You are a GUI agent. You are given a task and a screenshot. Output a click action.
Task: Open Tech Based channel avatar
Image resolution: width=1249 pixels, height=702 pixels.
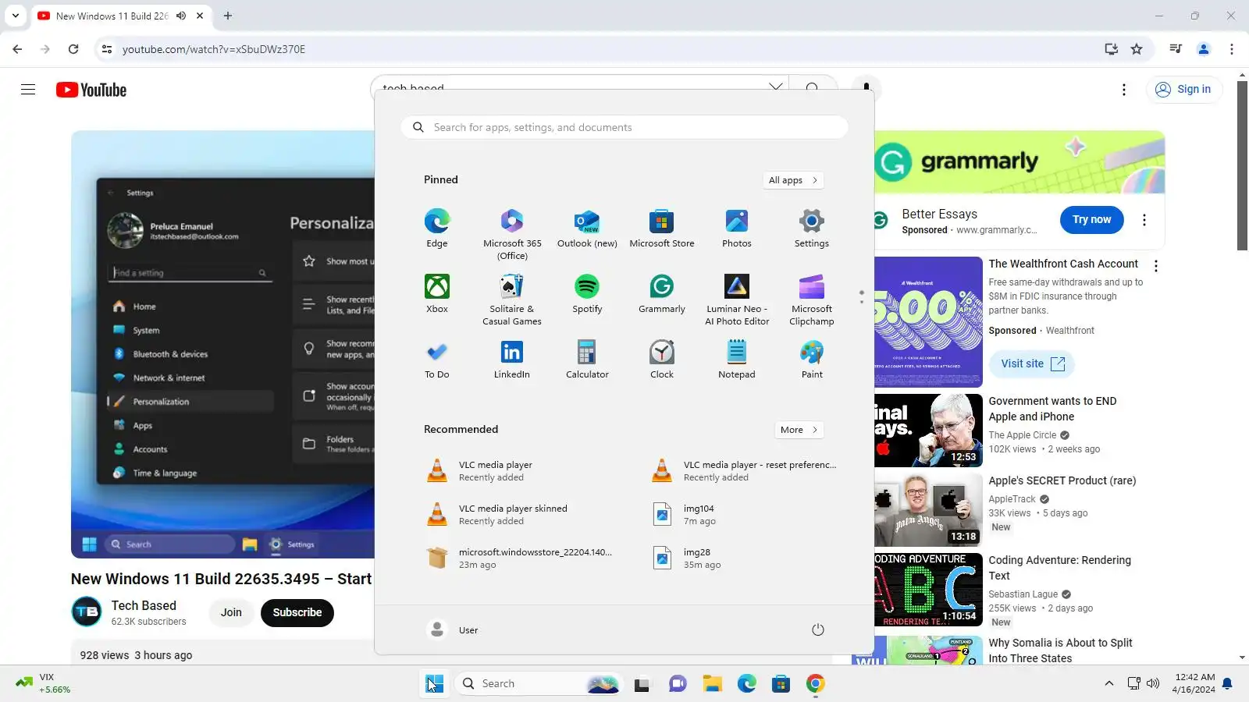pos(87,612)
